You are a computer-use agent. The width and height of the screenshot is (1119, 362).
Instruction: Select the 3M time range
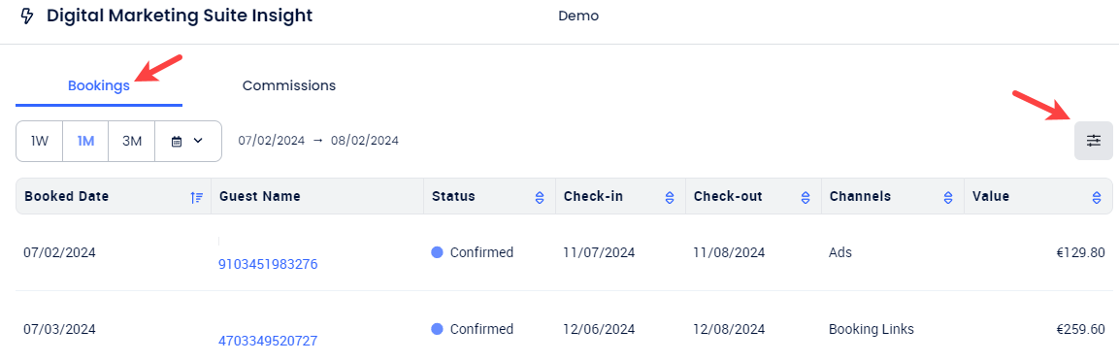click(132, 141)
